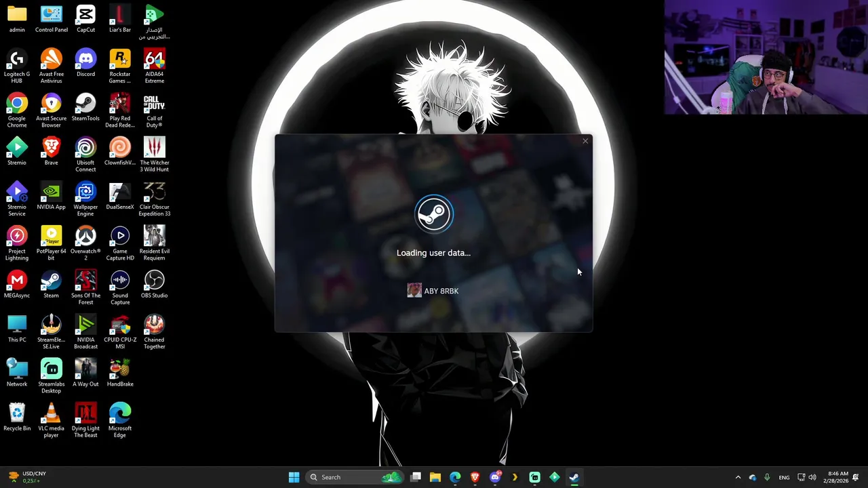Launch the OBS Studio desktop icon

coord(154,284)
